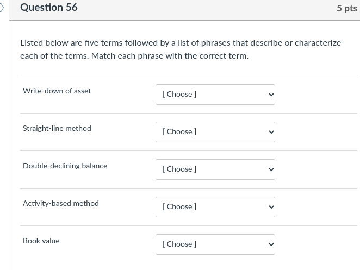
Task: Click the Double-declining balance term label
Action: (x=65, y=166)
